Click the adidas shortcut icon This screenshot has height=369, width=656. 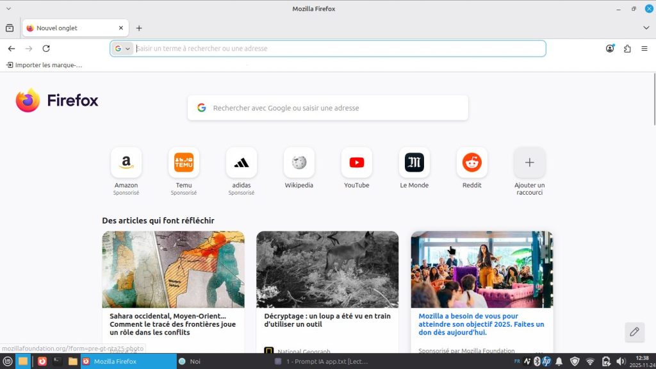click(242, 163)
